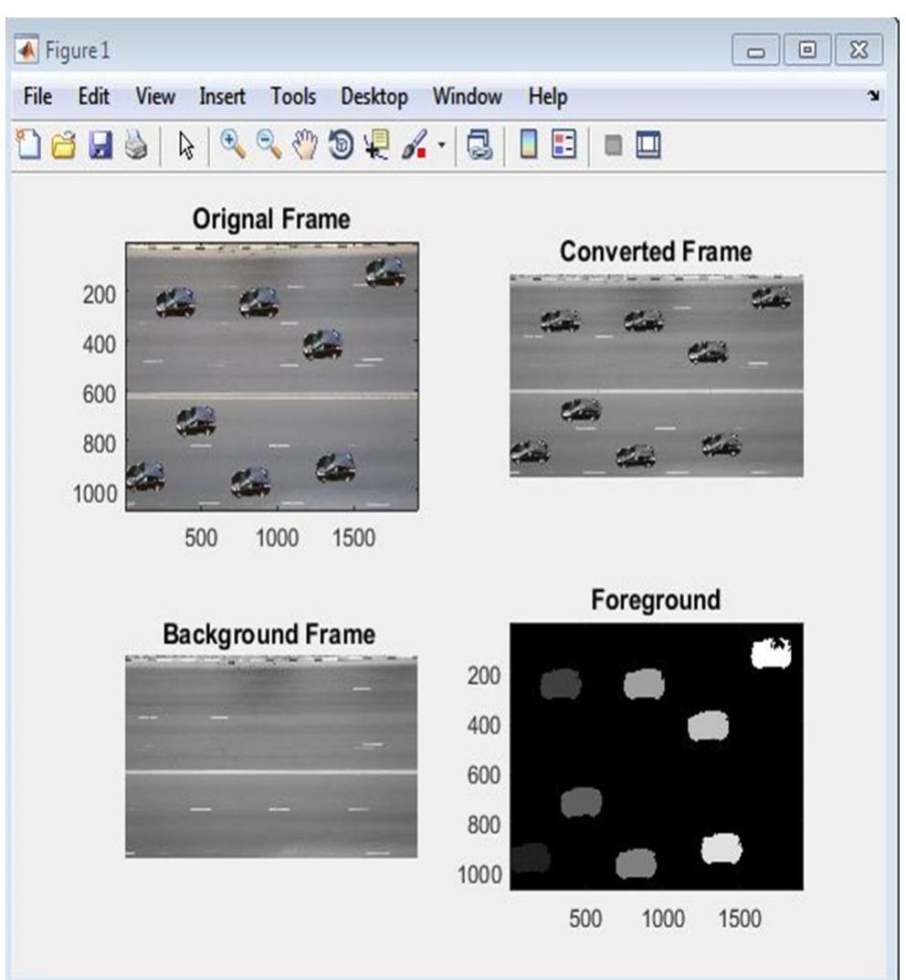Click the 'Background Frame' title text
This screenshot has width=906, height=980.
pyautogui.click(x=269, y=635)
